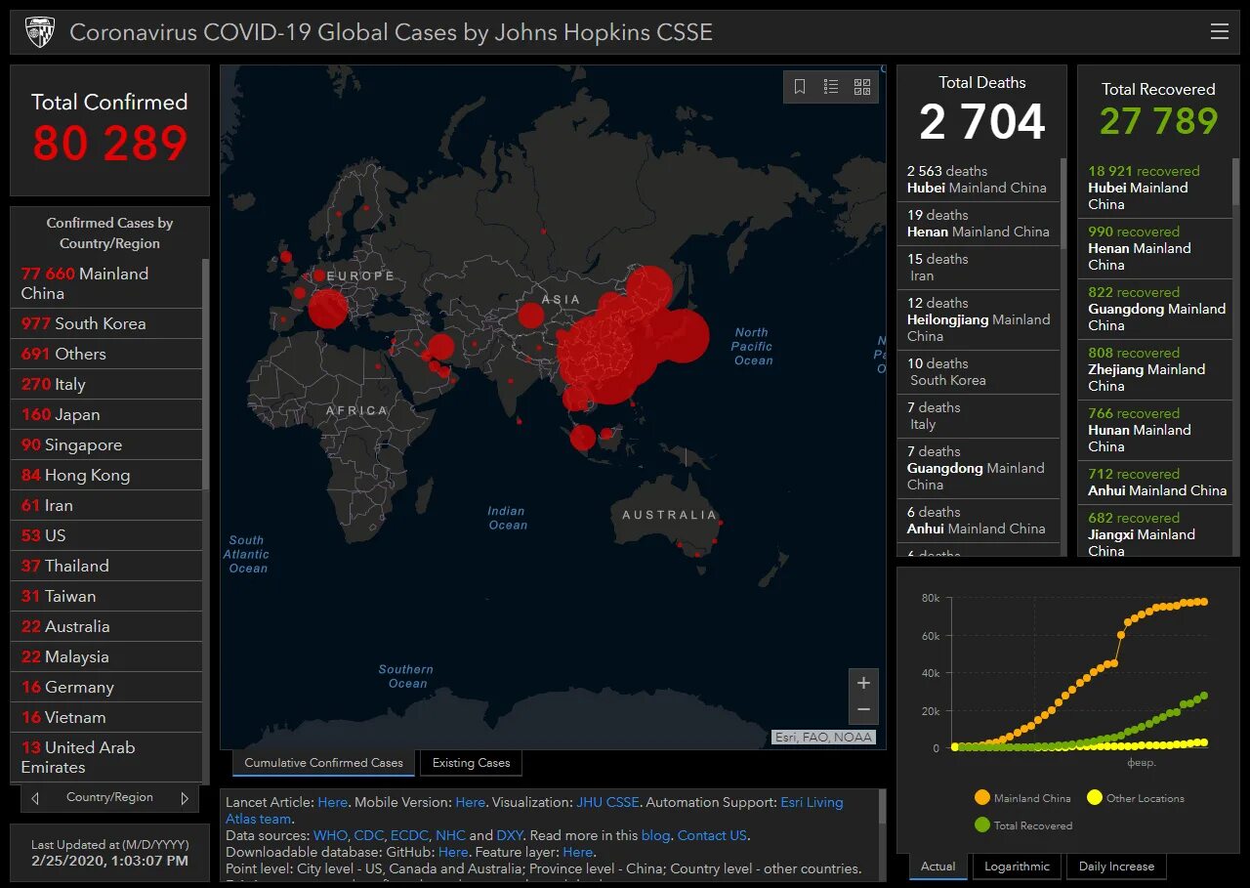Open the JHU CSSE visualization link

(x=607, y=802)
